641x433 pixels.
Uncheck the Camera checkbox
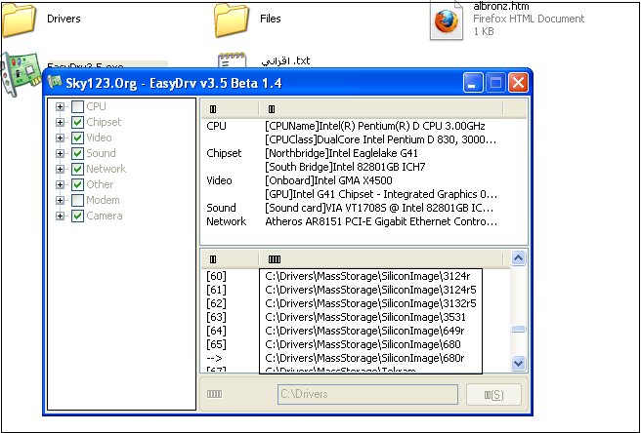(x=77, y=216)
